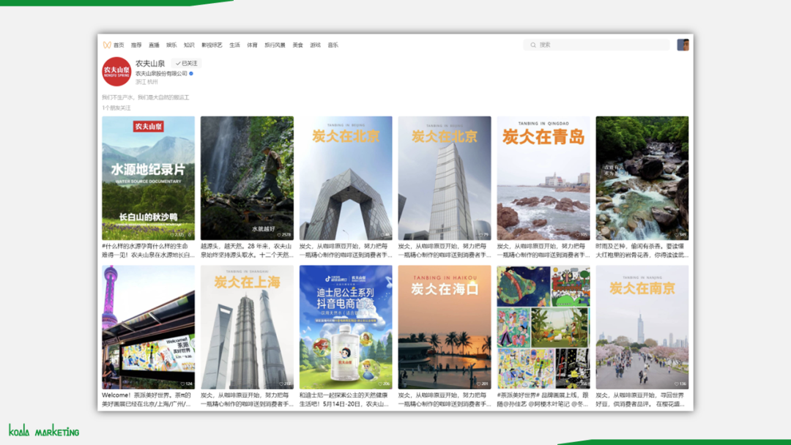Click the heart icon showing 124 likes
Image resolution: width=791 pixels, height=445 pixels.
182,384
